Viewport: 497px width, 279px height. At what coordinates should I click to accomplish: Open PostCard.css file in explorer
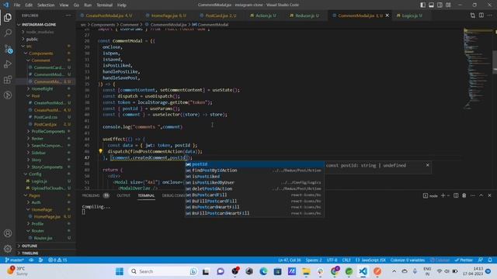pyautogui.click(x=45, y=117)
